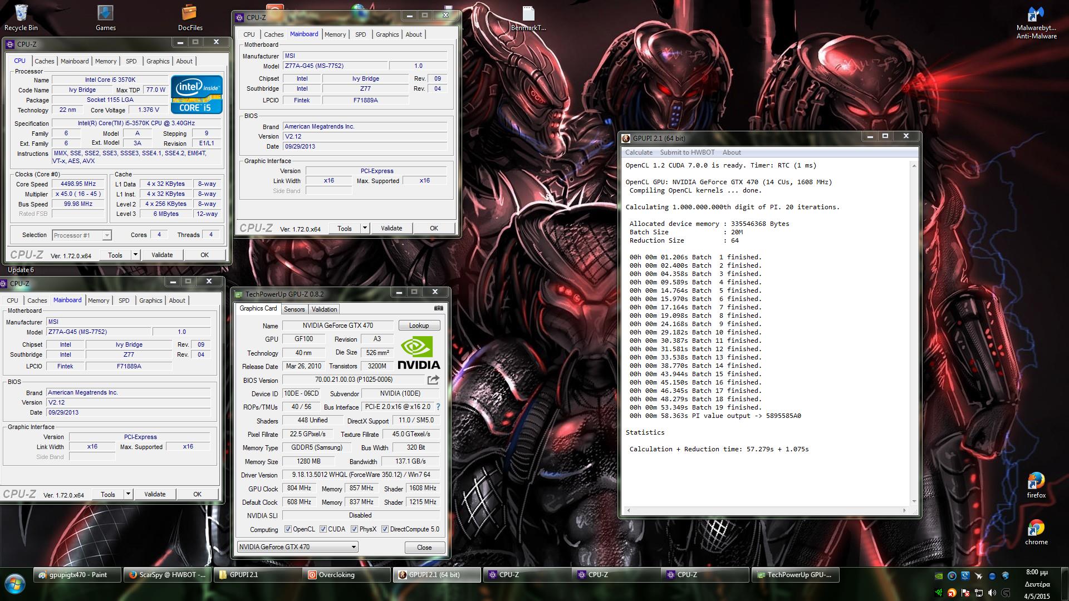Open the Windows Start menu orb
Image resolution: width=1069 pixels, height=601 pixels.
click(15, 584)
